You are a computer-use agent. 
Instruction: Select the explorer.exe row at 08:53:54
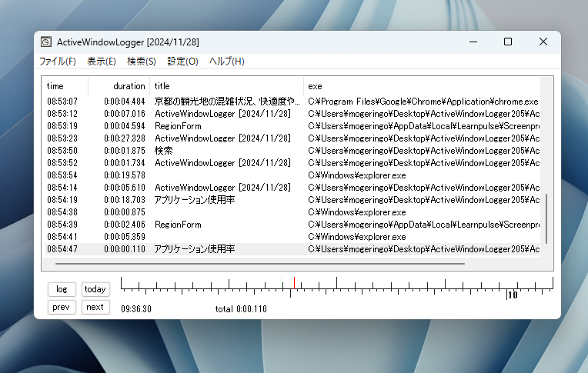(x=292, y=175)
